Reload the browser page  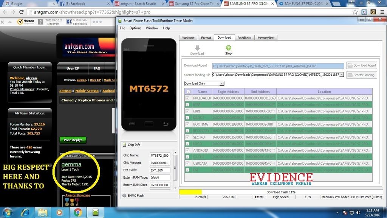coord(22,12)
